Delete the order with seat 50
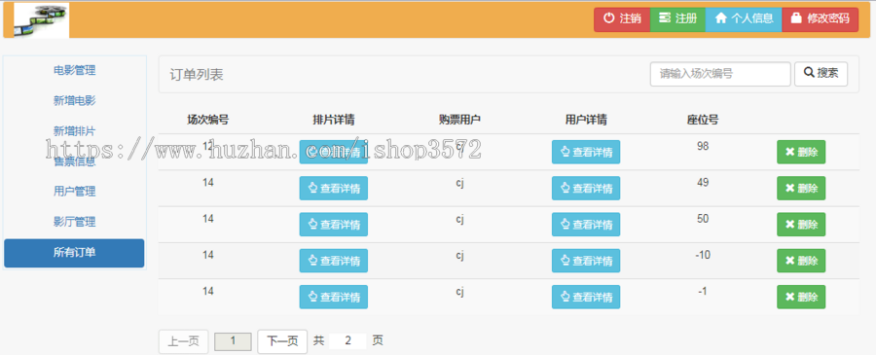This screenshot has width=876, height=355. pos(801,225)
